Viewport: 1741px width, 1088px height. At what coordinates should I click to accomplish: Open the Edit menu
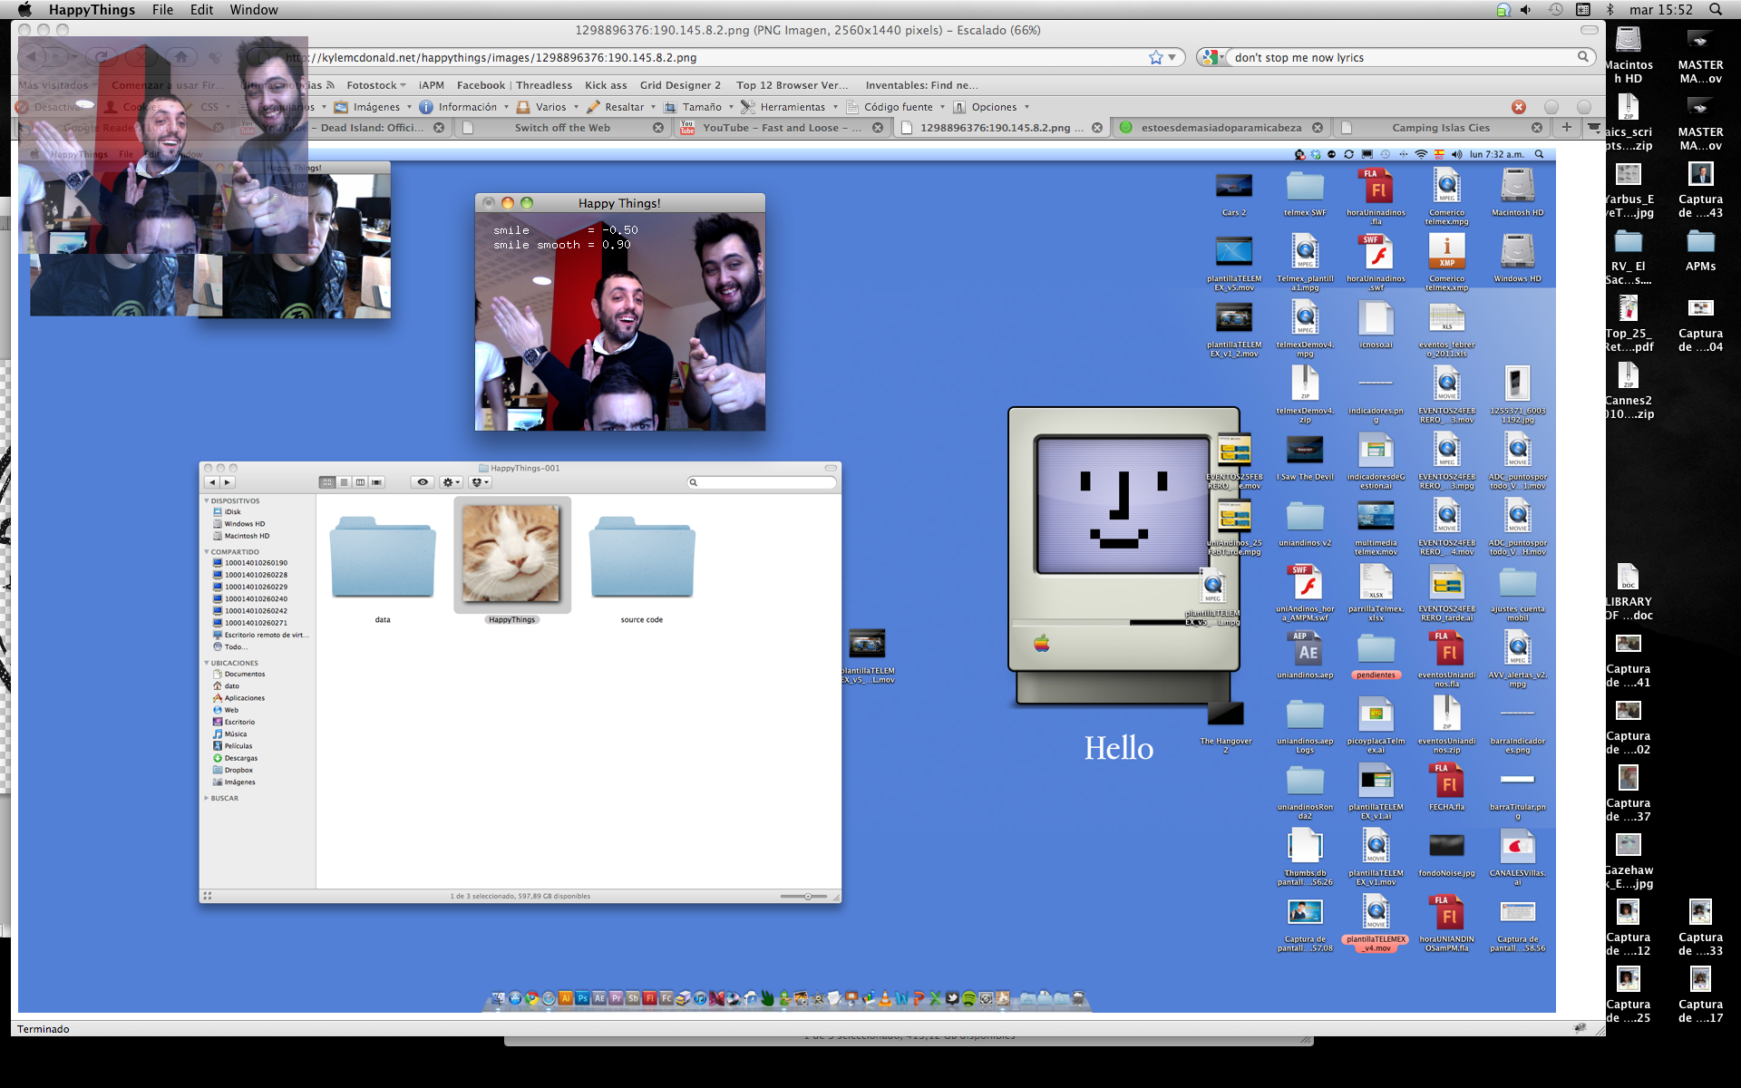pos(201,10)
